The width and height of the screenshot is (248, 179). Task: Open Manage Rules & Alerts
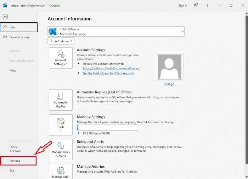[61, 149]
